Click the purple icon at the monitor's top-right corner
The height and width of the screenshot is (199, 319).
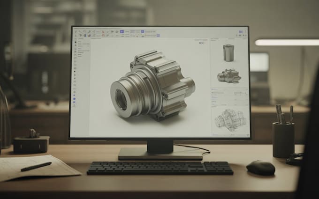[241, 32]
